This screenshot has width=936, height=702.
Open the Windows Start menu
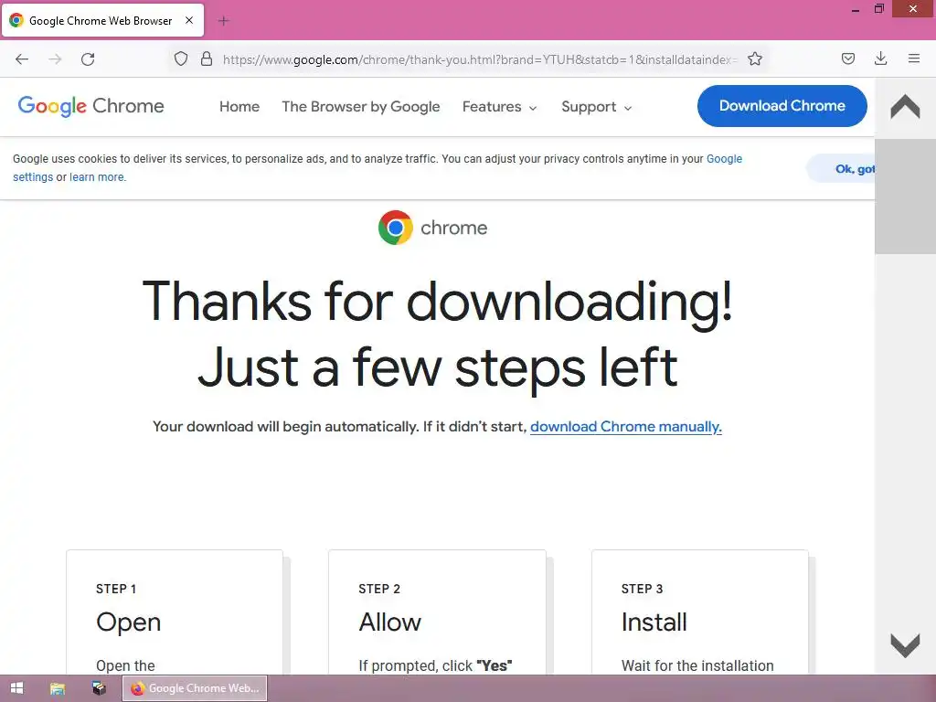coord(16,688)
